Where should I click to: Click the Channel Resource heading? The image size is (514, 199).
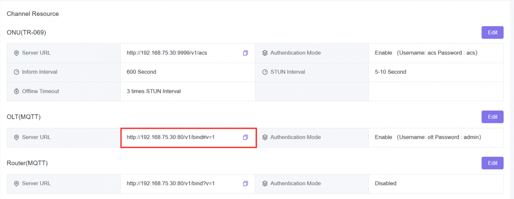(32, 14)
